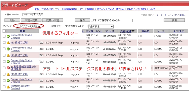The width and height of the screenshot is (190, 92).
Task: Click red error icon of 自動電源制御装置との通信異常
Action: [x=8, y=68]
